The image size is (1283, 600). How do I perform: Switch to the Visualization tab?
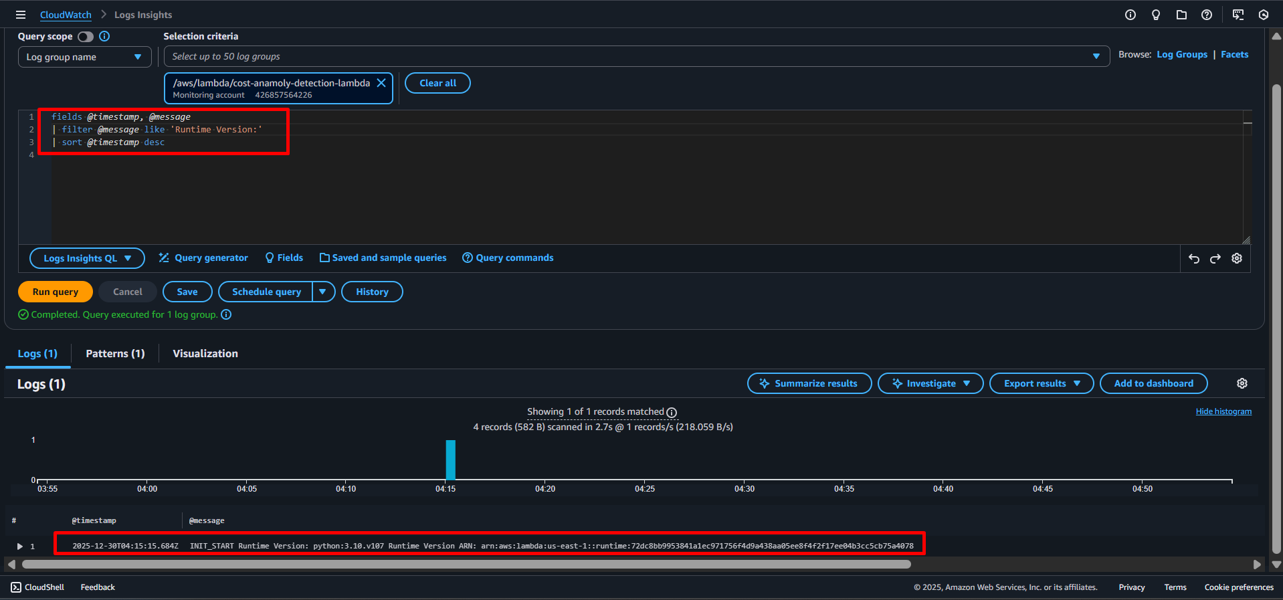tap(205, 353)
